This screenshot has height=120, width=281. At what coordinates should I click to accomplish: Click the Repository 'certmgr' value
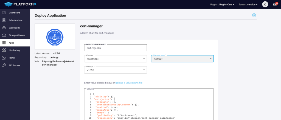(54, 57)
